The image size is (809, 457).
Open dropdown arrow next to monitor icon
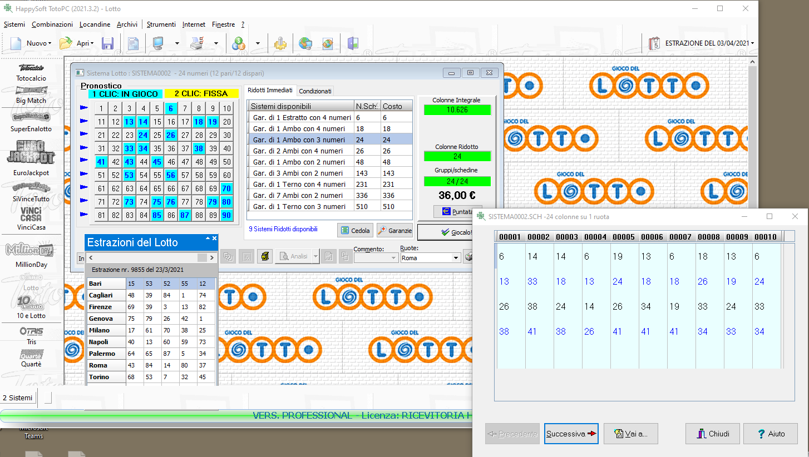177,43
